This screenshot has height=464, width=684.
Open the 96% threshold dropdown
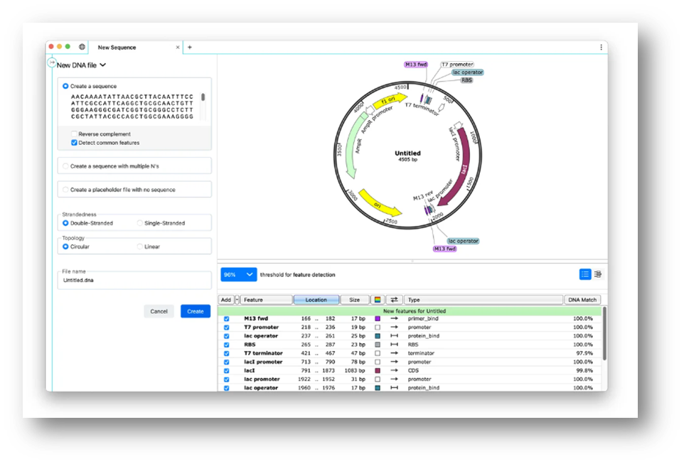(237, 274)
